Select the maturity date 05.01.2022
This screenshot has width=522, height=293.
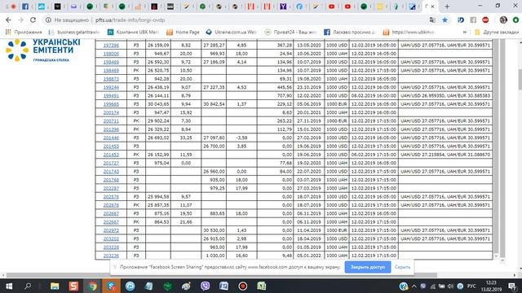click(308, 256)
